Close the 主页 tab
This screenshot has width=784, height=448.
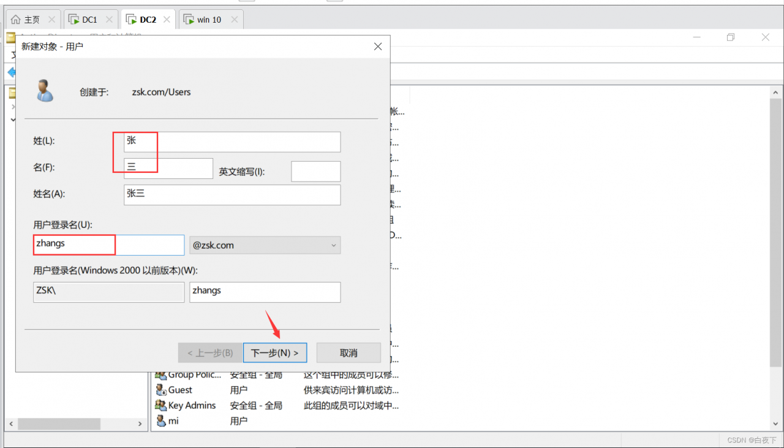point(51,20)
